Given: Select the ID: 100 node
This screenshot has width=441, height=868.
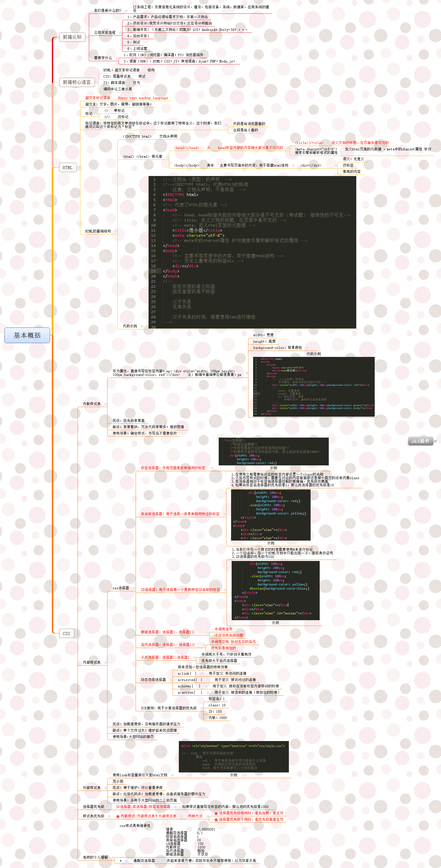Looking at the screenshot, I should coord(215,712).
